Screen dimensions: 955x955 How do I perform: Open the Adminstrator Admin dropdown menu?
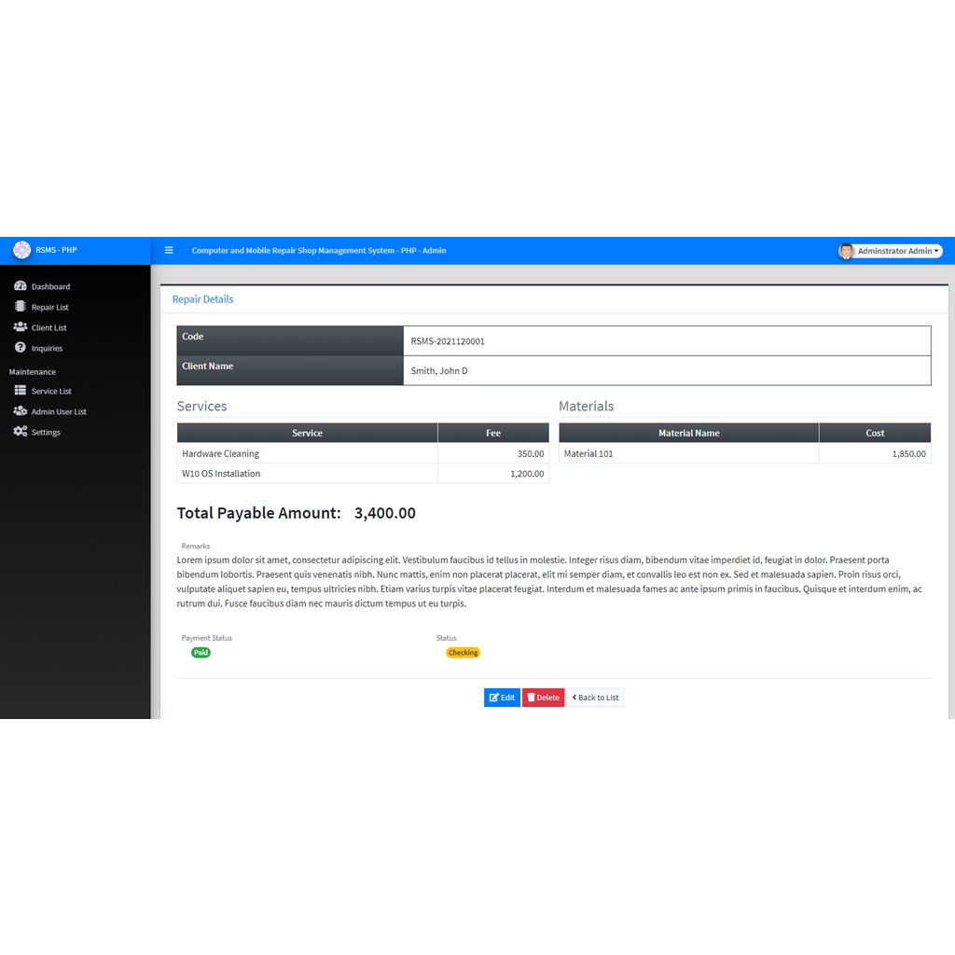coord(898,251)
